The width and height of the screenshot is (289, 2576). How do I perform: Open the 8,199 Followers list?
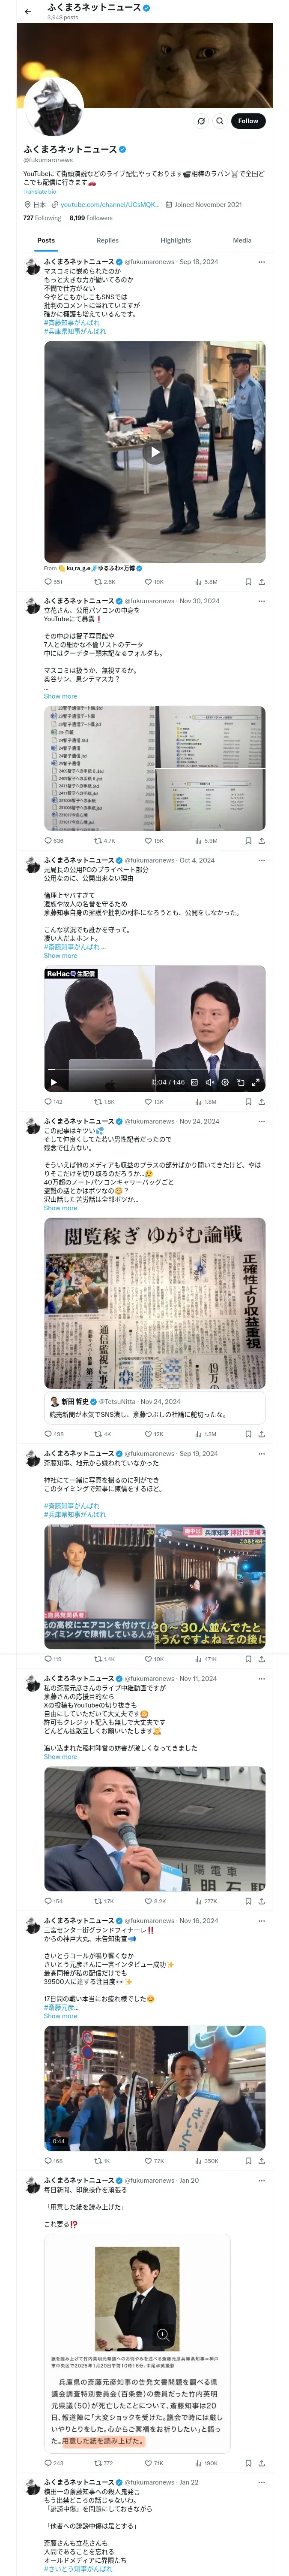91,217
